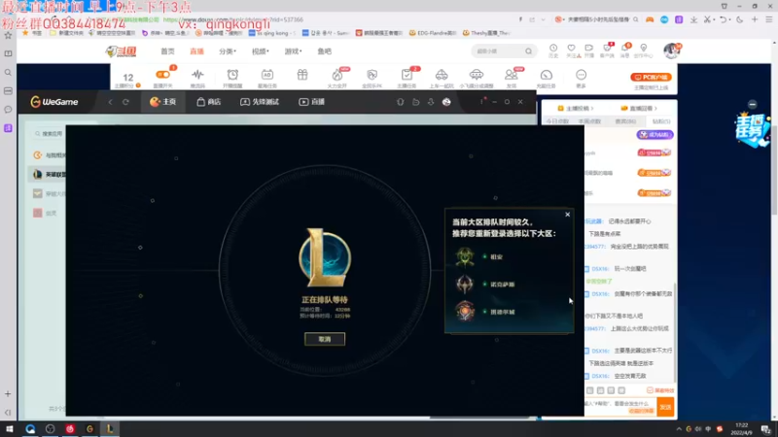Open WeGame 主页 tab
The image size is (778, 437).
162,102
